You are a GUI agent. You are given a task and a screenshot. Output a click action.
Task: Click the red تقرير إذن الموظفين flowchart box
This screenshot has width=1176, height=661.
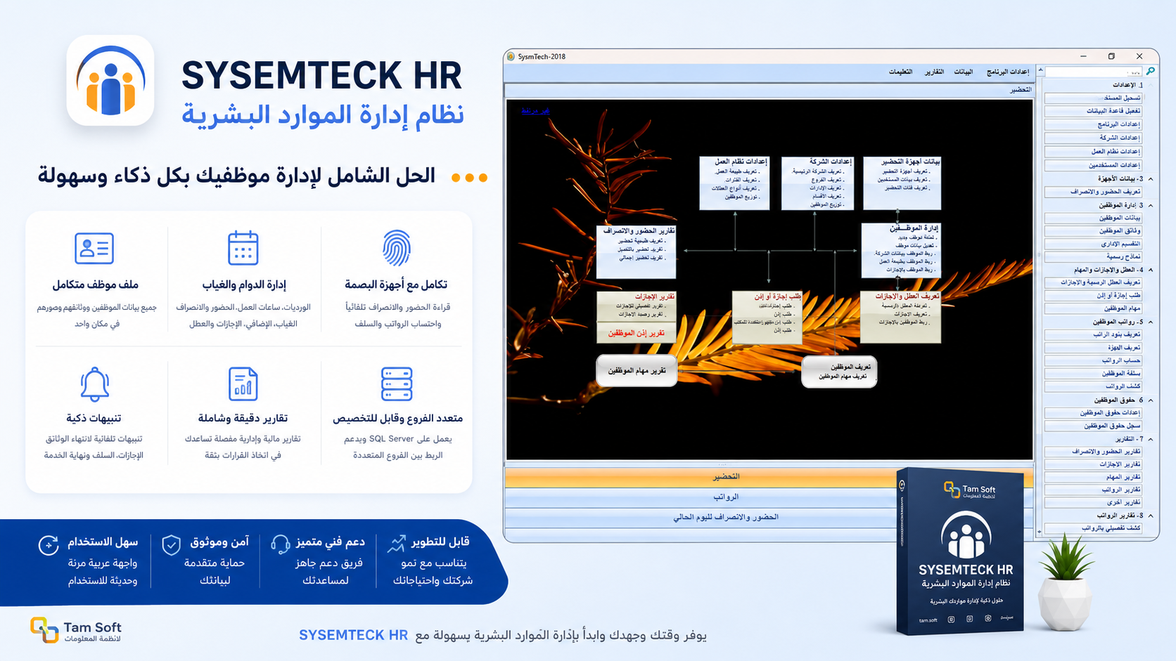point(637,333)
